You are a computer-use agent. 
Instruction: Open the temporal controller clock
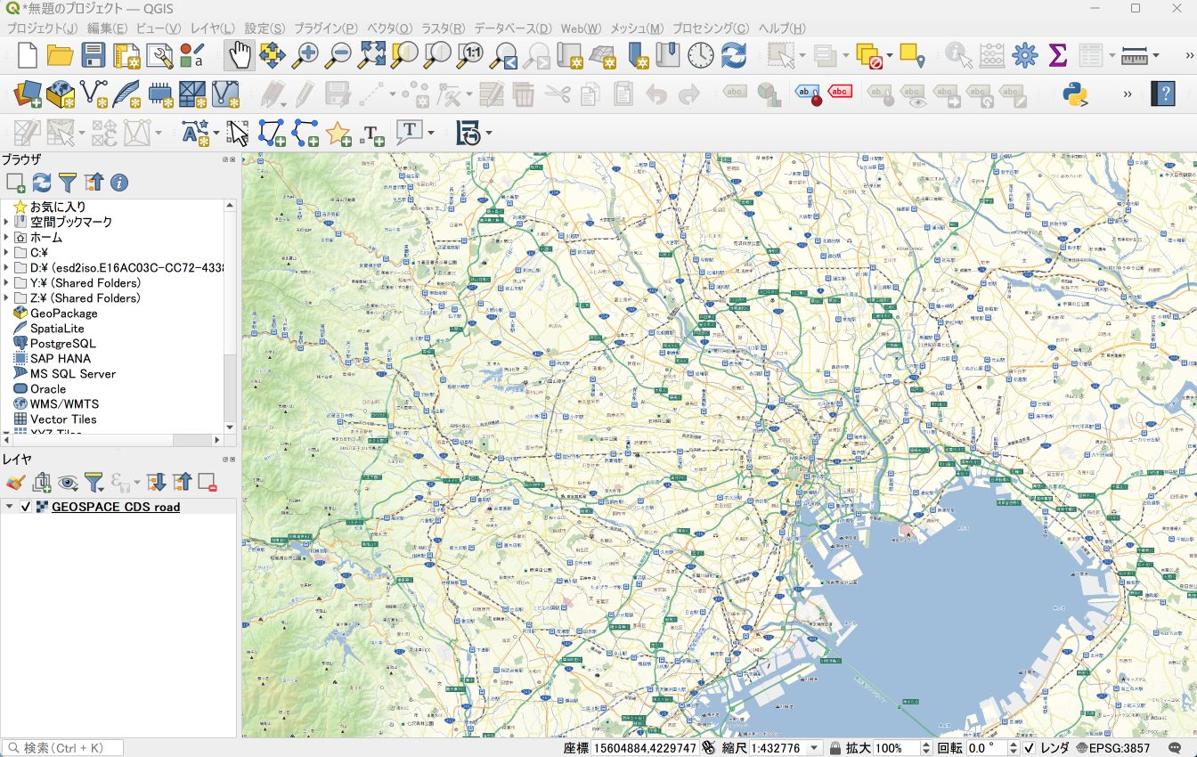pos(701,55)
